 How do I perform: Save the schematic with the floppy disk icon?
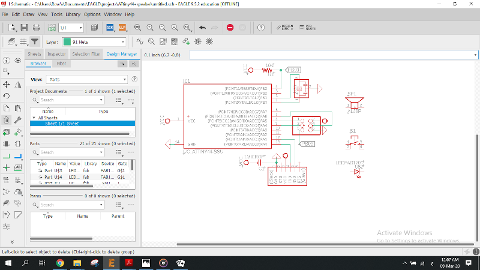click(24, 28)
